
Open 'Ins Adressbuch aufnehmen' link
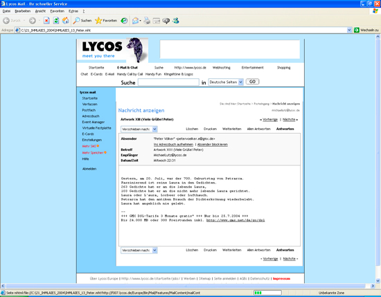coord(173,145)
